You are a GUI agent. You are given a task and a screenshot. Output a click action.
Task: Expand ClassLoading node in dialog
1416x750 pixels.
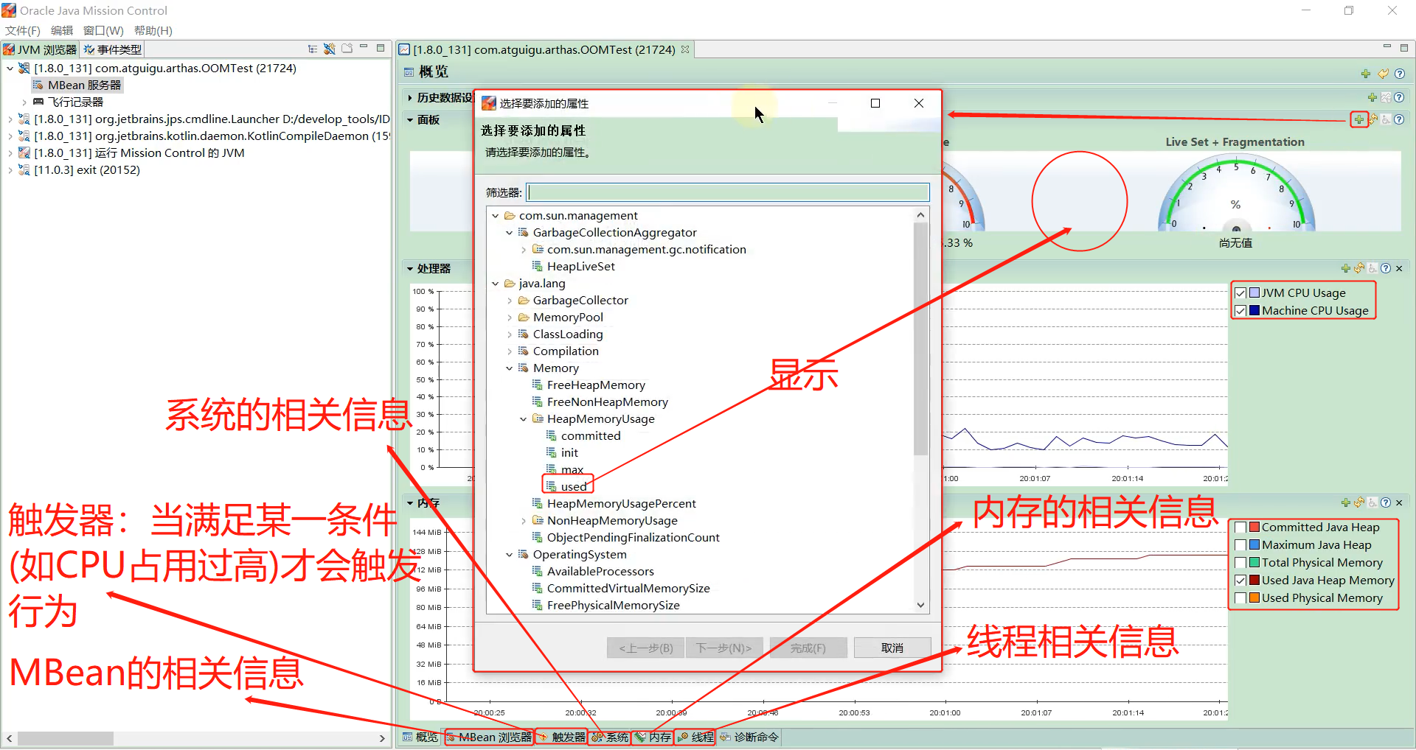point(510,334)
